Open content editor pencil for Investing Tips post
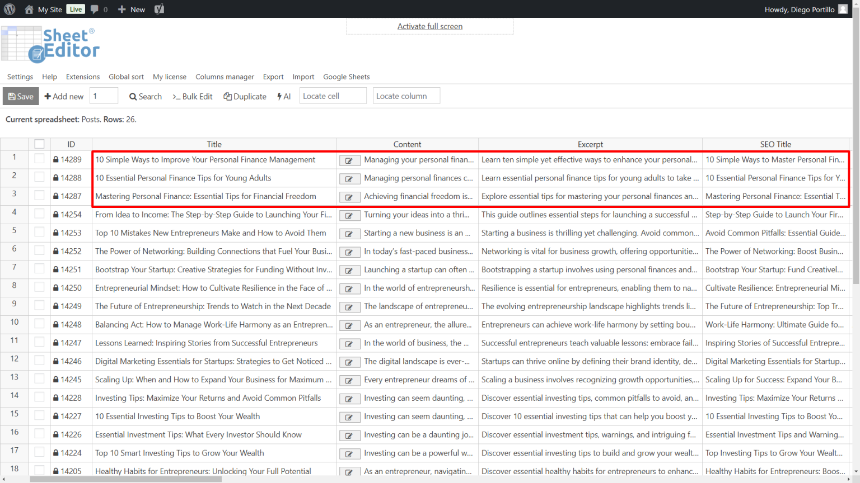Image resolution: width=860 pixels, height=483 pixels. click(x=349, y=399)
